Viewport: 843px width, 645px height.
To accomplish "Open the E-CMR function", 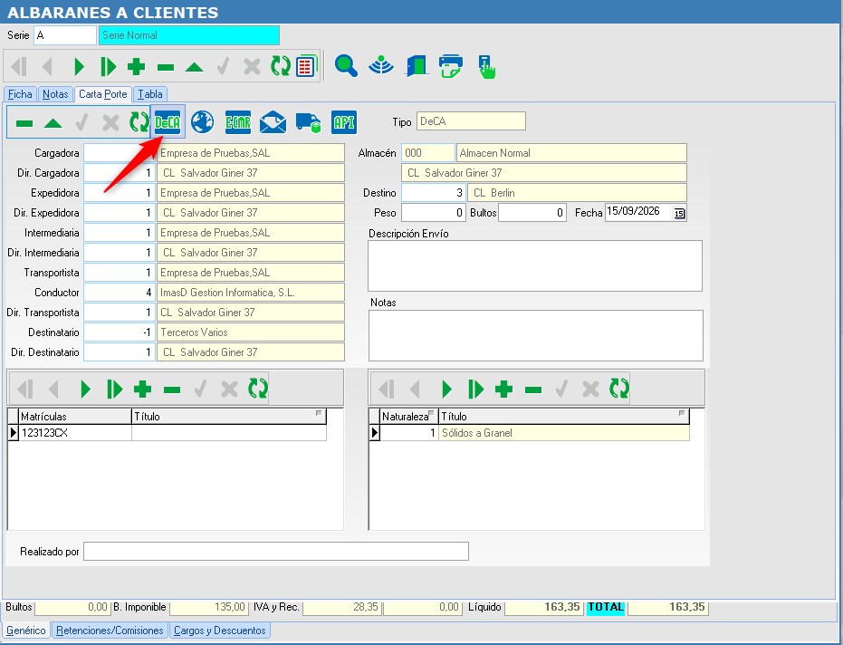I will pyautogui.click(x=238, y=122).
